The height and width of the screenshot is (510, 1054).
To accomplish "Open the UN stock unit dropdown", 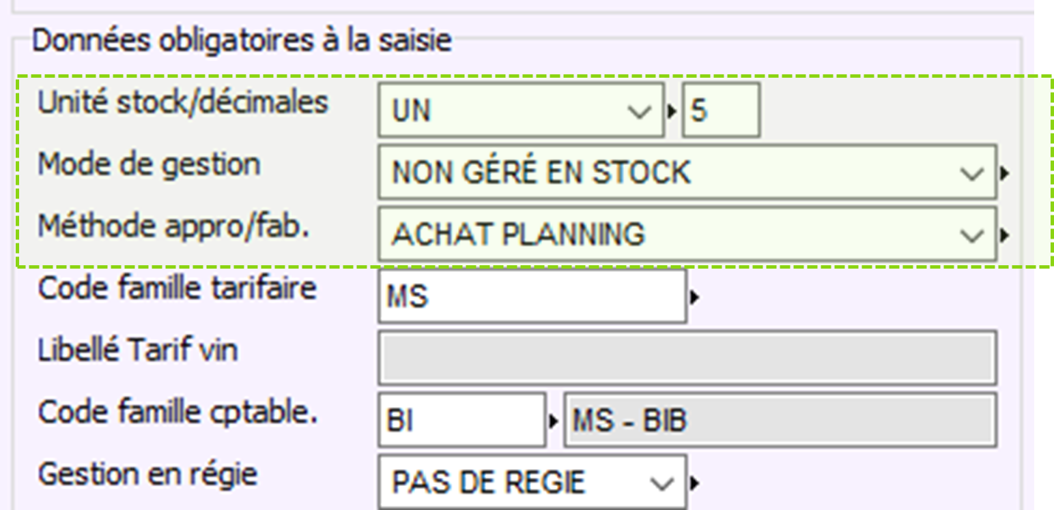I will tap(639, 111).
